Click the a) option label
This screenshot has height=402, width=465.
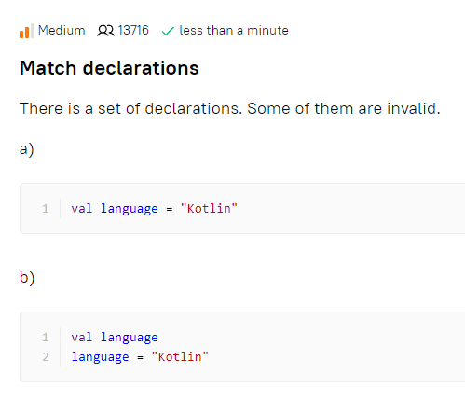pyautogui.click(x=27, y=149)
